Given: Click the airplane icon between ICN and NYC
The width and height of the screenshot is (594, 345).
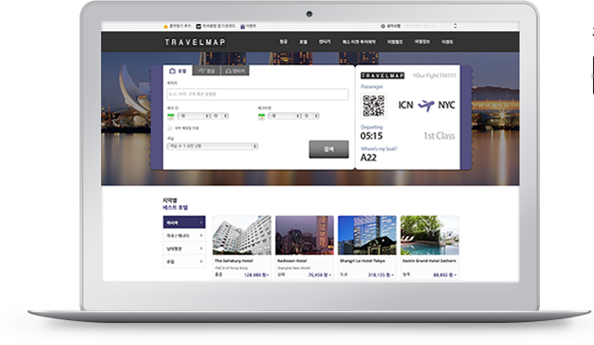Looking at the screenshot, I should [426, 105].
